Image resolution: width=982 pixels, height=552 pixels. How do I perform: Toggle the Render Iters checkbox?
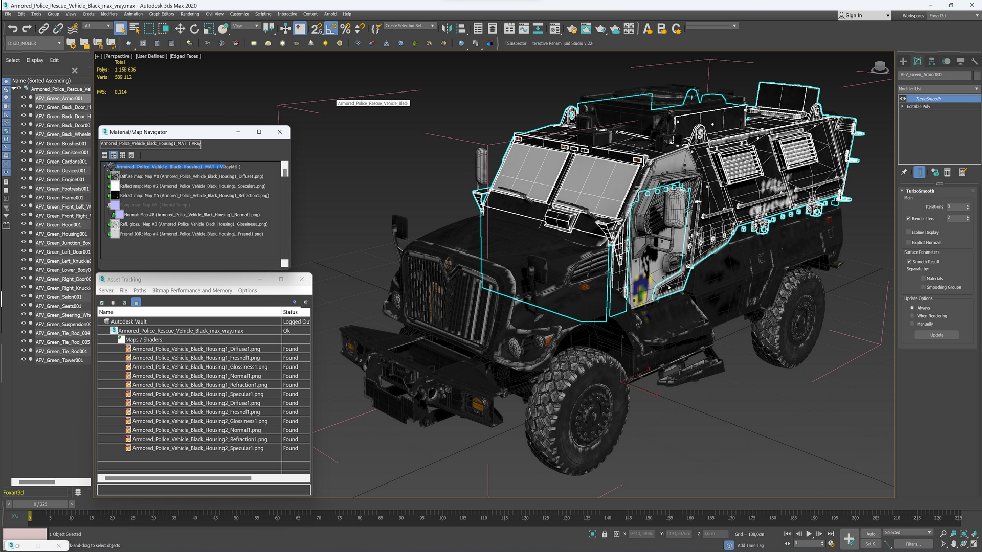(909, 218)
